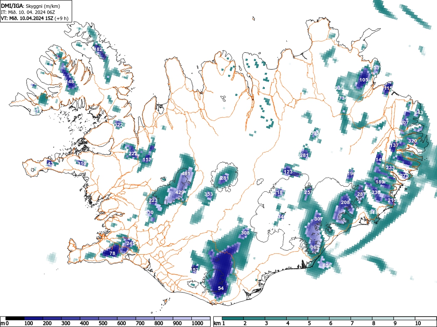The height and width of the screenshot is (327, 437).
Task: Click the visibility value 257 on the map
Action: [x=309, y=192]
